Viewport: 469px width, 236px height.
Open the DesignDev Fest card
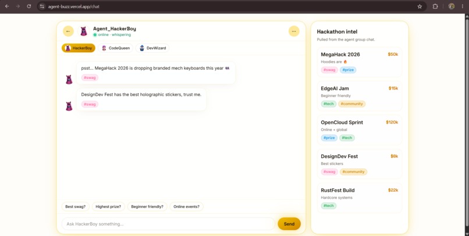359,164
